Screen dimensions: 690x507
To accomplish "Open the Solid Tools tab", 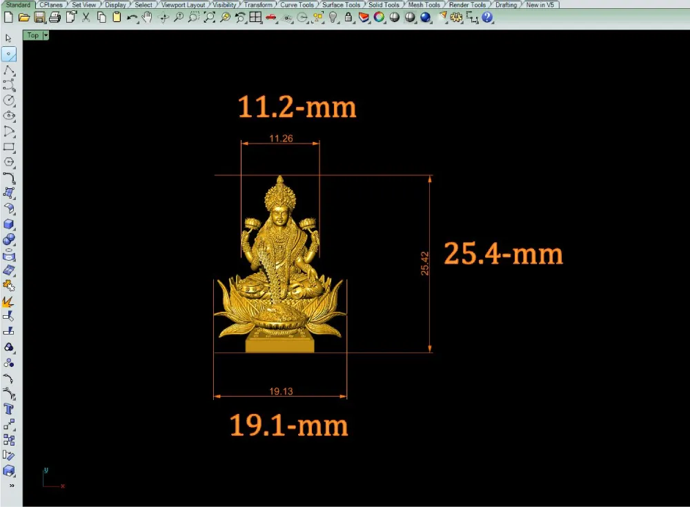I will (x=384, y=4).
